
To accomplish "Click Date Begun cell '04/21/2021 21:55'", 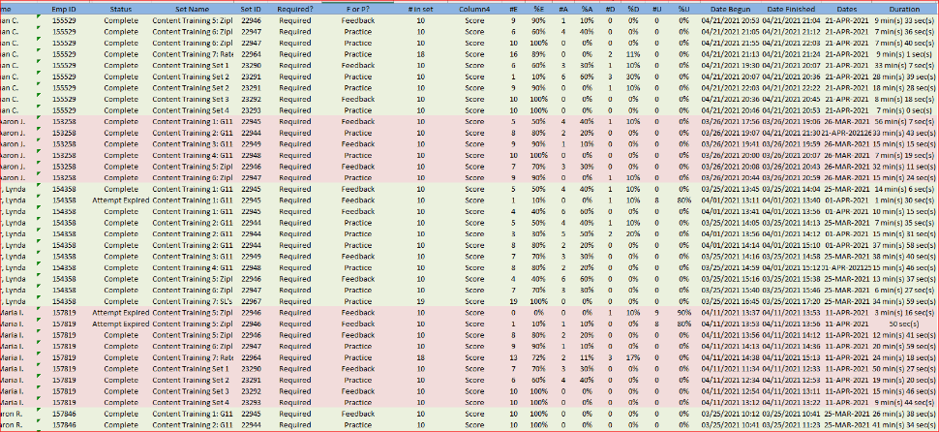I will 729,44.
